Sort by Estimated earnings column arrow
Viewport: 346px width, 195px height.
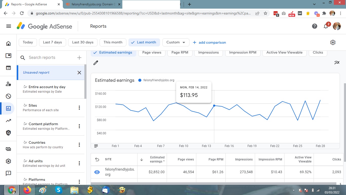pyautogui.click(x=142, y=160)
